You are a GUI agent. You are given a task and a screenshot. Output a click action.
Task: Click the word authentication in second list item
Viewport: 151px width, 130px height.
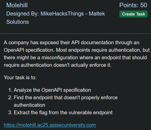pos(29,105)
